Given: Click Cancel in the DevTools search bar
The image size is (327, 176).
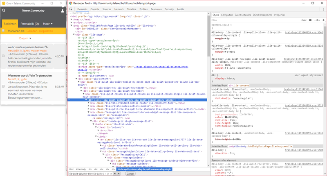Looking at the screenshot, I should tap(130, 174).
